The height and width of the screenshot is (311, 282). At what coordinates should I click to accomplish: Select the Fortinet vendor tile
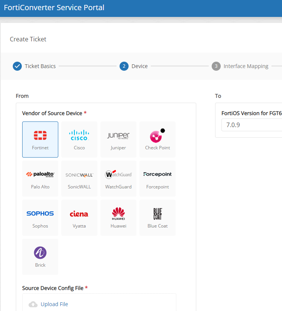click(x=40, y=140)
